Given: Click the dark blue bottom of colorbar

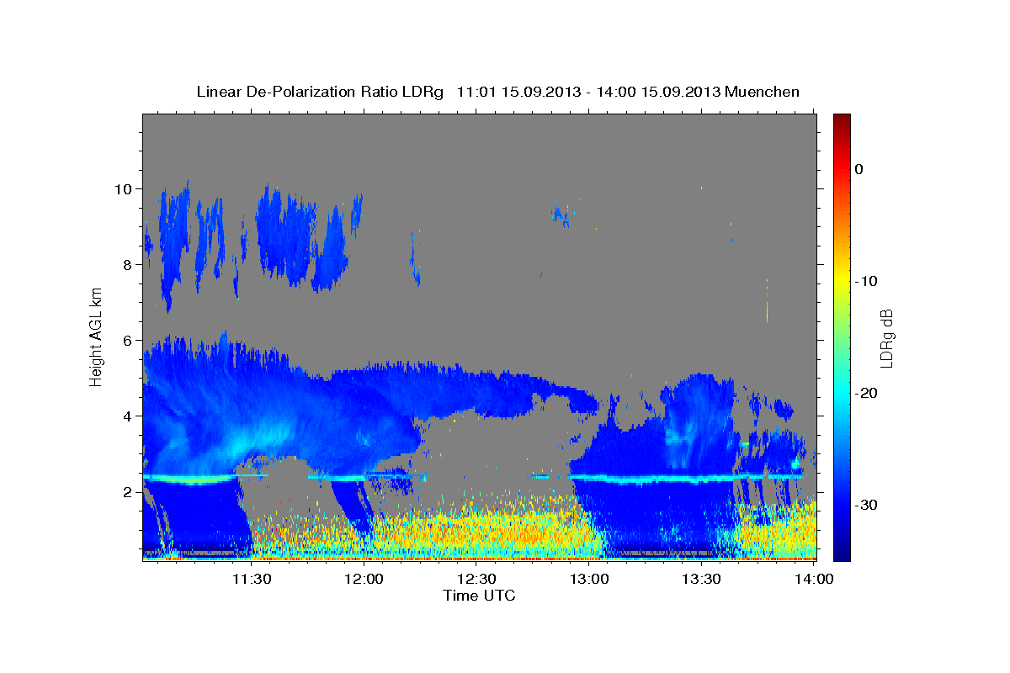Looking at the screenshot, I should [x=842, y=551].
